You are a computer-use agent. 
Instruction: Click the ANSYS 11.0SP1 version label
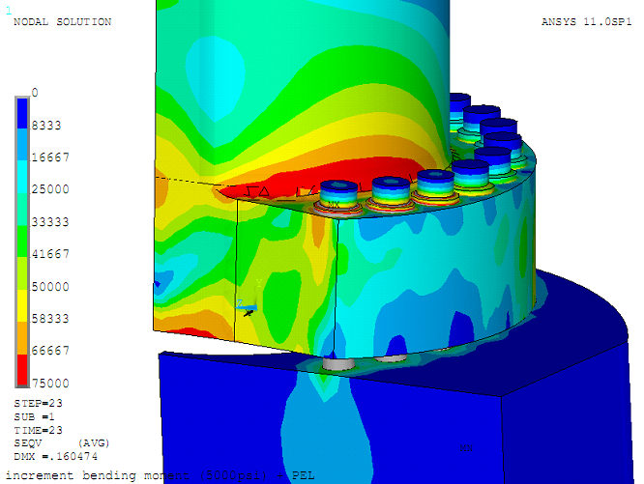click(x=587, y=22)
